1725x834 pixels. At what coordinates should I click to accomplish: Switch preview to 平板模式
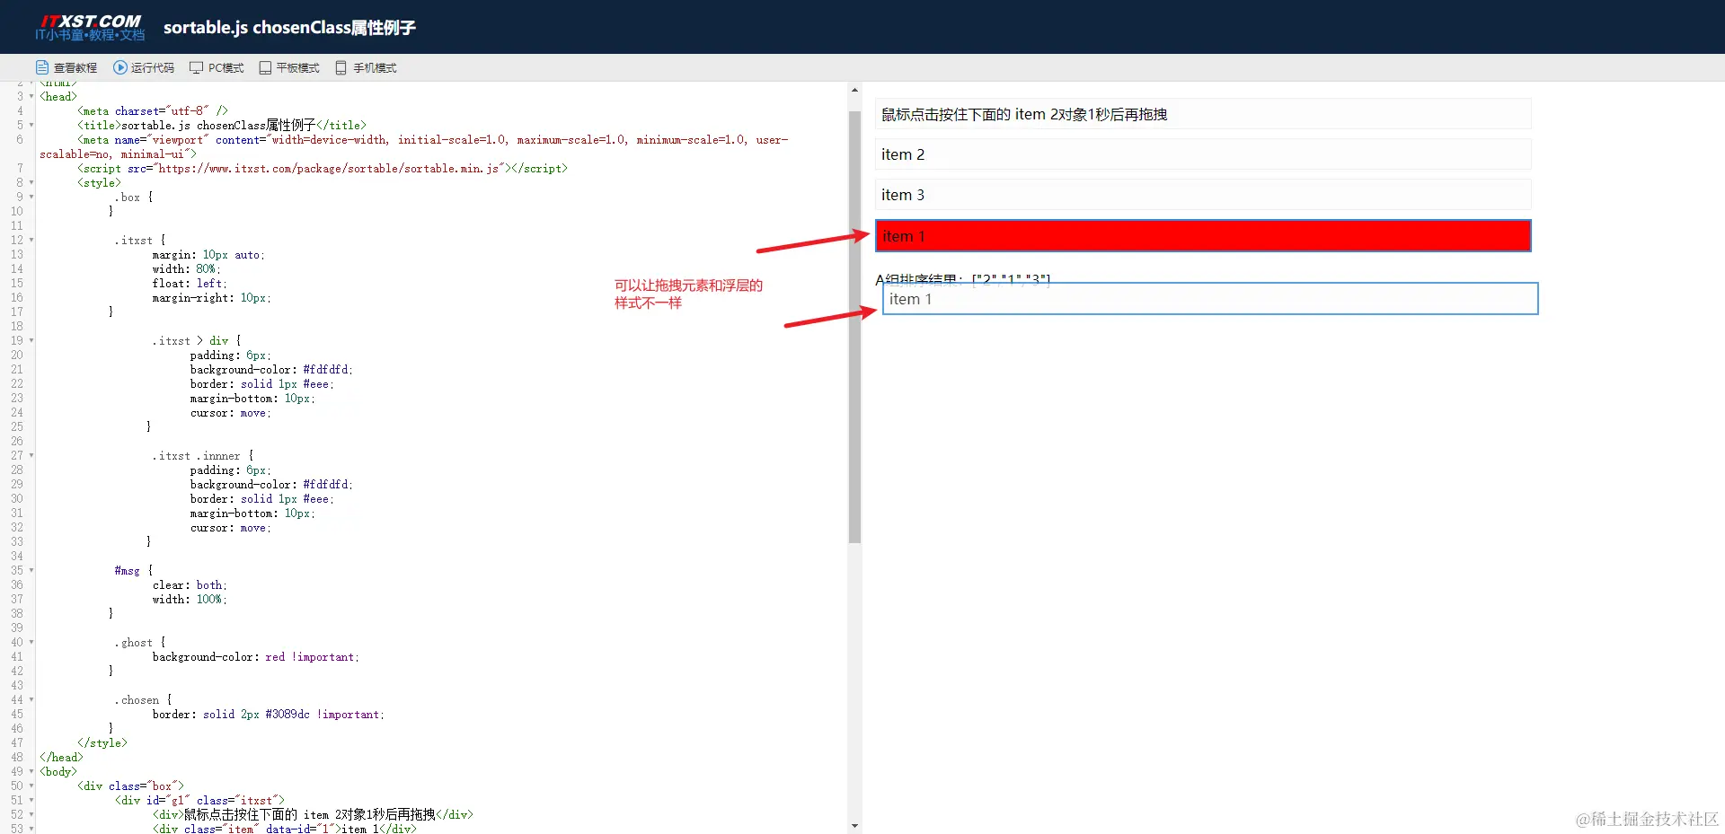coord(289,67)
